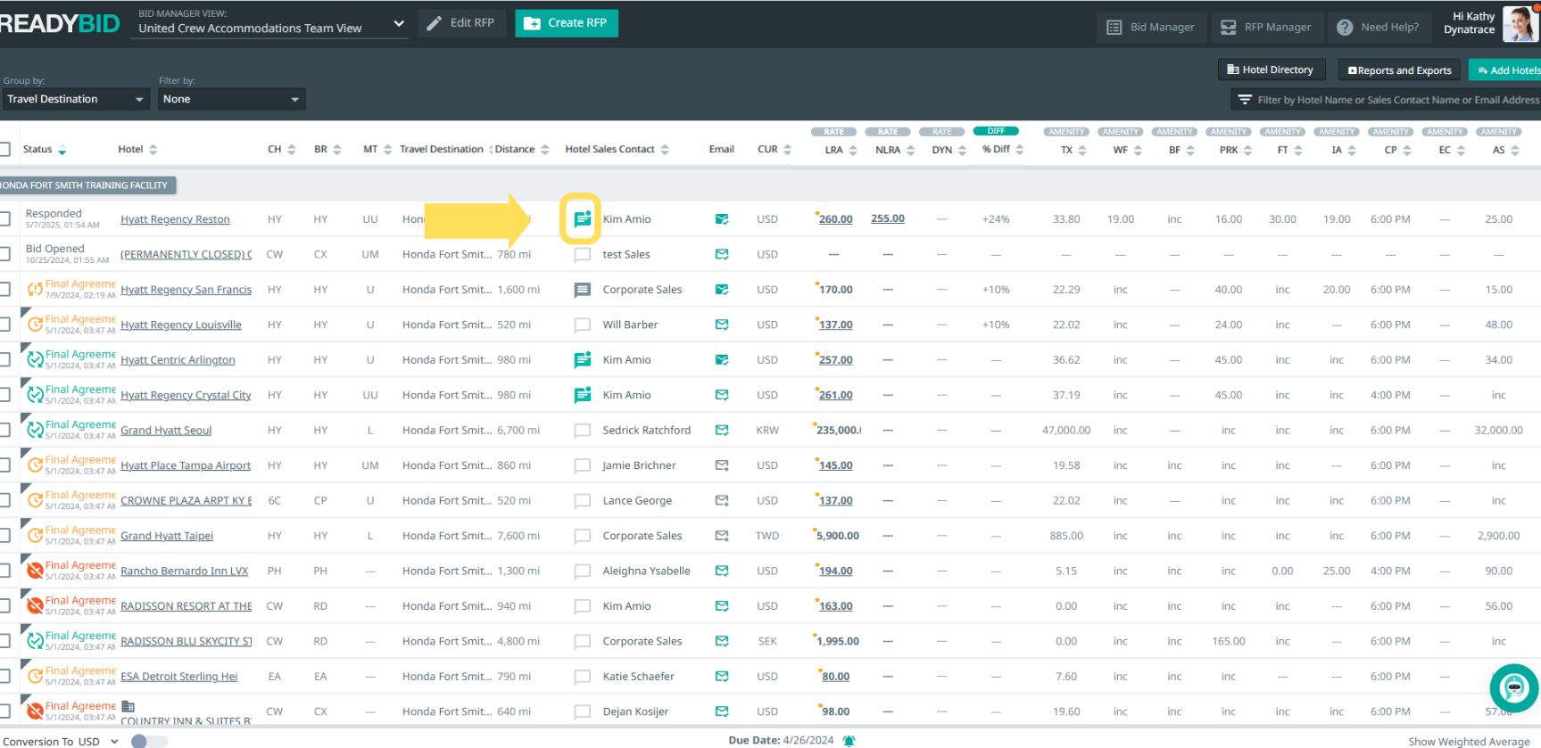
Task: Toggle the Conversion To USD switch
Action: pyautogui.click(x=148, y=741)
